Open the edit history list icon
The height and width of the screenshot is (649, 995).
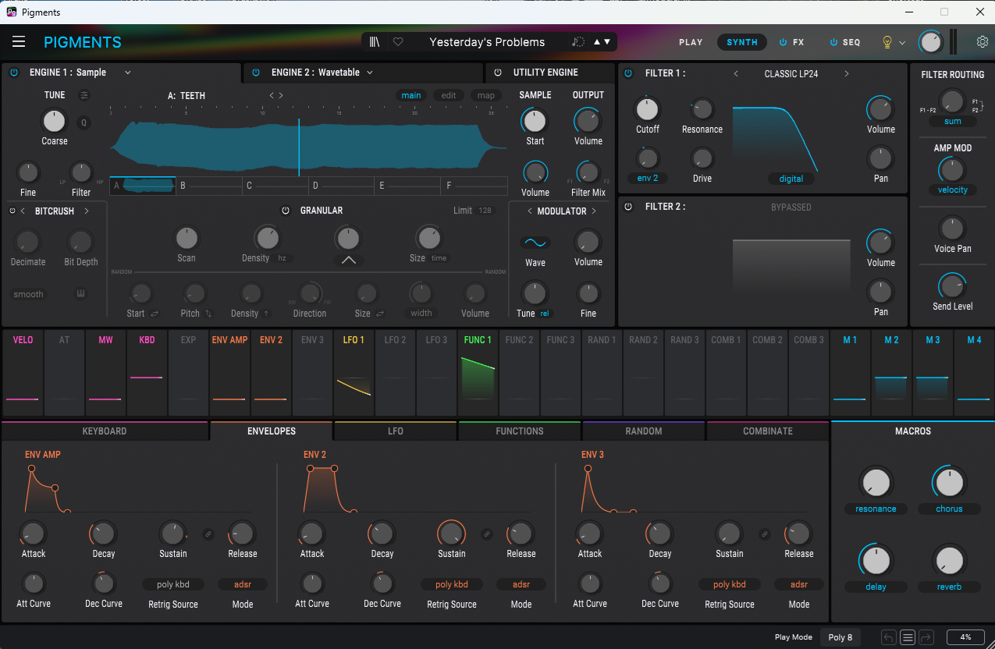(908, 637)
